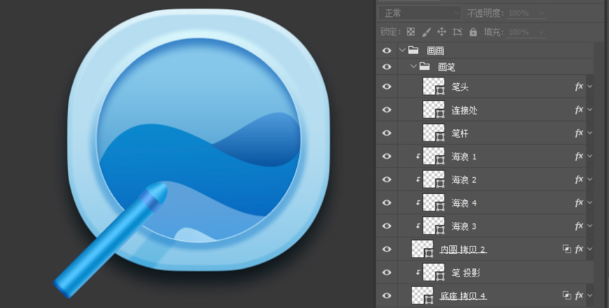This screenshot has height=308, width=609.
Task: Click the prevent artboard auto-nesting icon
Action: point(458,32)
